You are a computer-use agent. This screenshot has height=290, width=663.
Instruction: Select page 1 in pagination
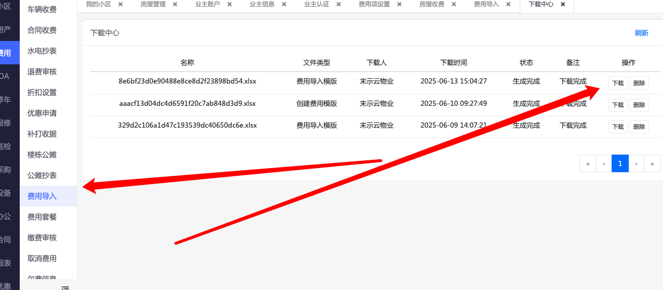620,163
